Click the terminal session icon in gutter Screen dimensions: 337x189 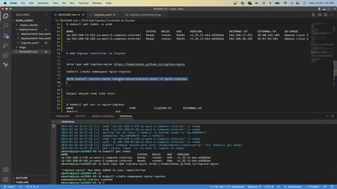click(54, 126)
